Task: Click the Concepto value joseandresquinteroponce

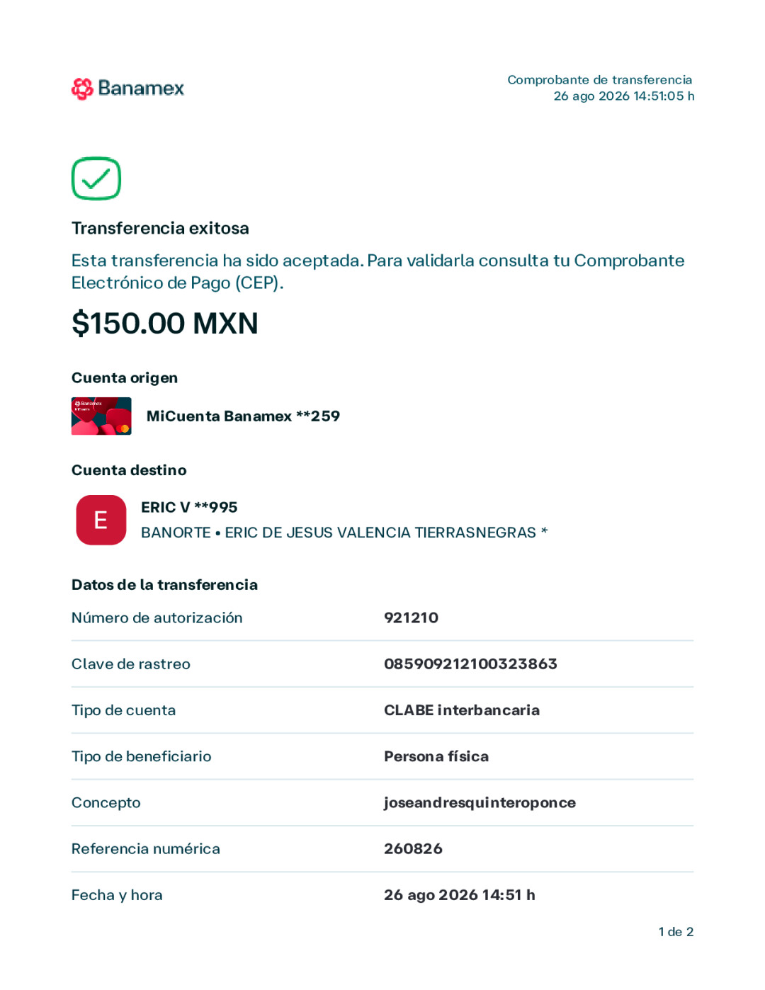Action: click(x=480, y=803)
